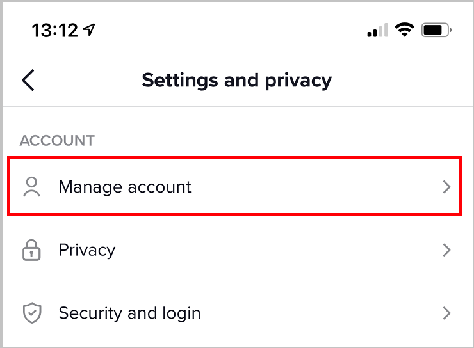Expand Manage account via its right chevron
This screenshot has width=474, height=348.
coord(447,187)
